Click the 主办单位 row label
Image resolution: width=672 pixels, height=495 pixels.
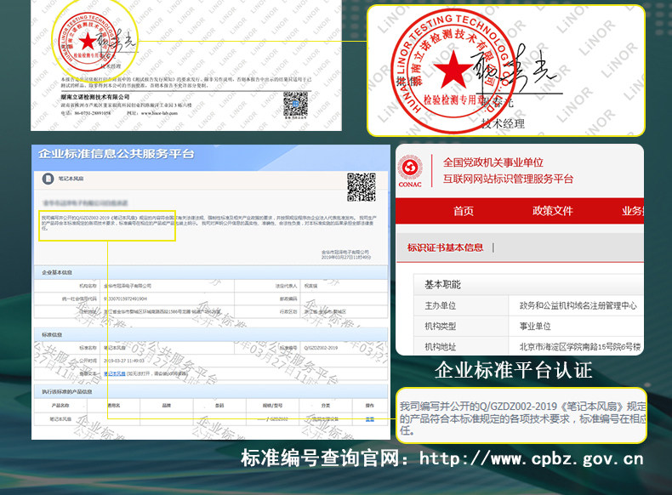click(x=440, y=305)
